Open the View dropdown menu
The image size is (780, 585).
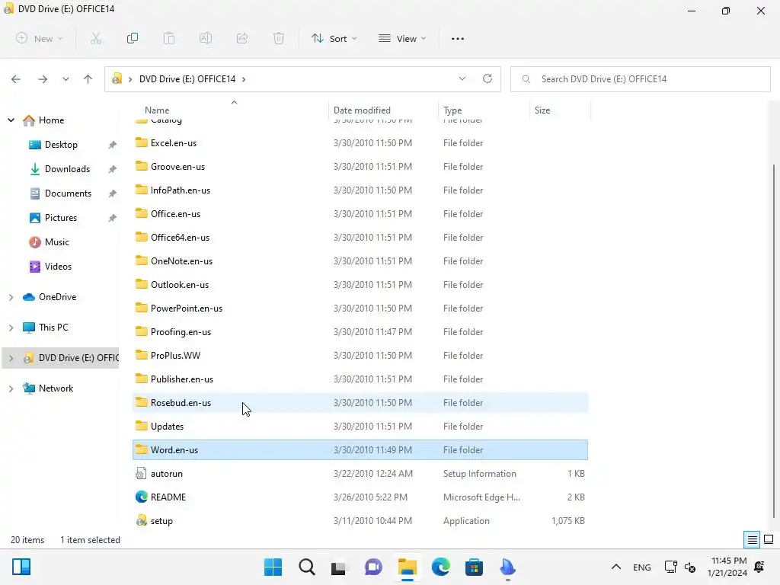coord(402,38)
